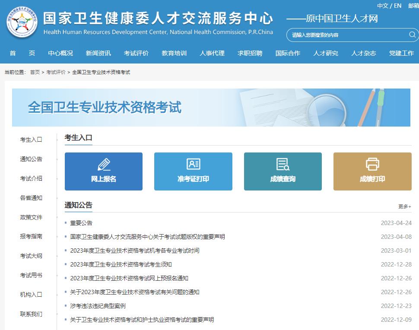This screenshot has height=330, width=419.
Task: Click the 成绩查询 document search icon
Action: (283, 164)
